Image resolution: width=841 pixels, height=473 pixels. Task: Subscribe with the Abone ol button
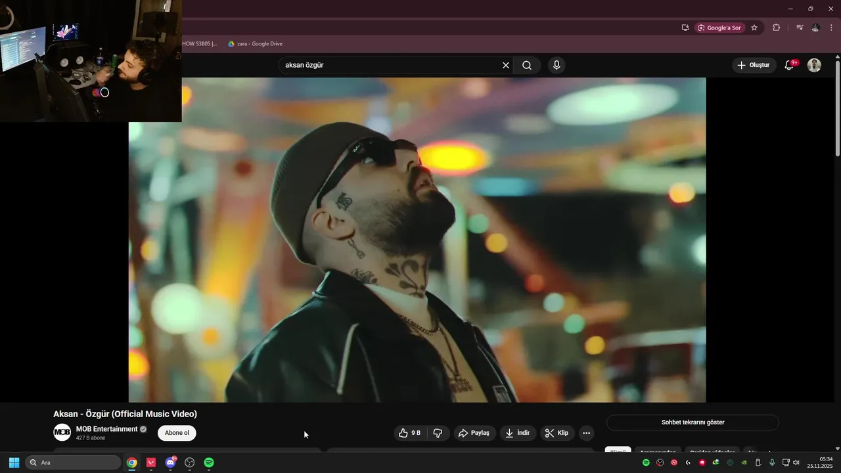click(x=177, y=433)
